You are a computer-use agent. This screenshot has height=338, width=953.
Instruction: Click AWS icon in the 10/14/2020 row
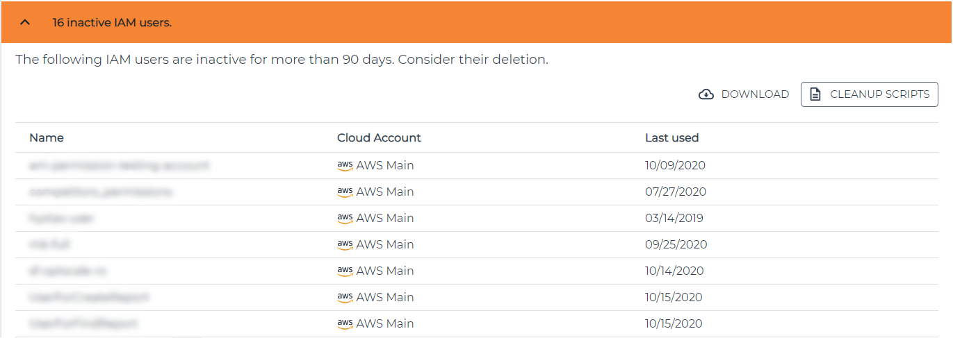(x=345, y=271)
